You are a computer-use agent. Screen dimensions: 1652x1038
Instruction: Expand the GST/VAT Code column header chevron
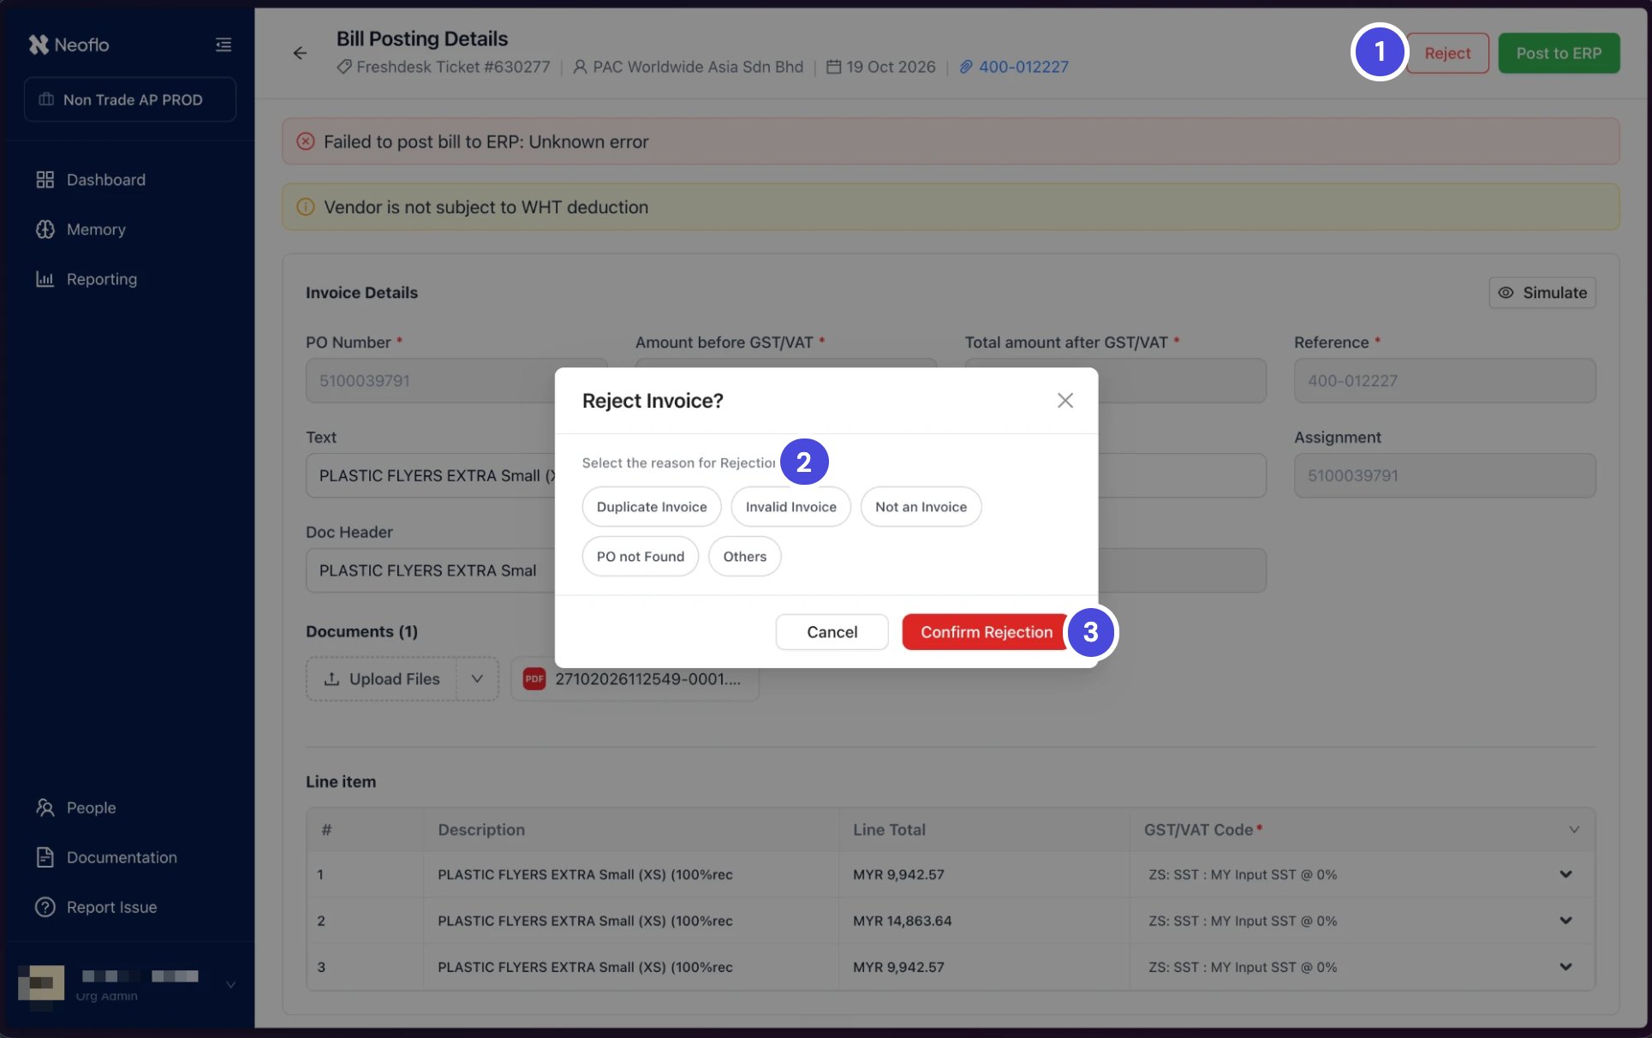(1574, 830)
